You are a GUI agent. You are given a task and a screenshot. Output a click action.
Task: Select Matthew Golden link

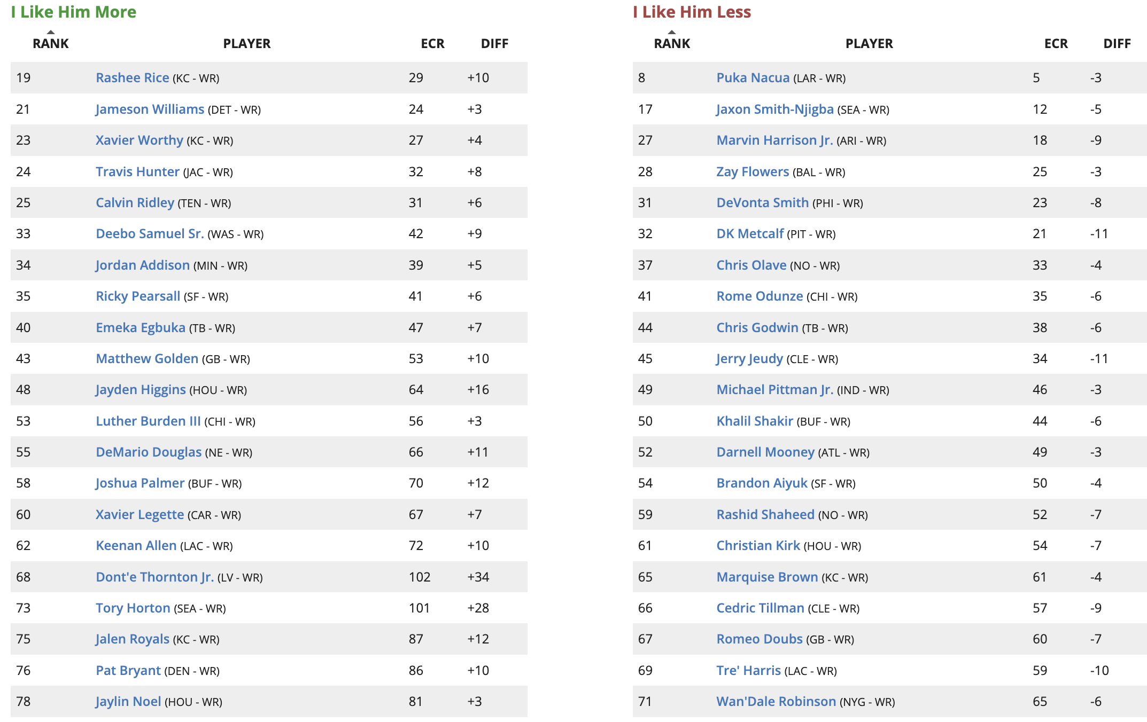coord(147,359)
